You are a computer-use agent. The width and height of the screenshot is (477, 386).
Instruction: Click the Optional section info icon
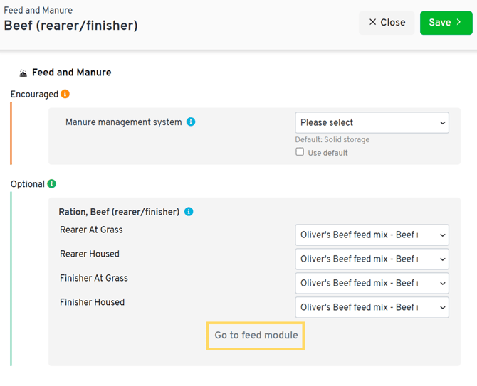[51, 184]
